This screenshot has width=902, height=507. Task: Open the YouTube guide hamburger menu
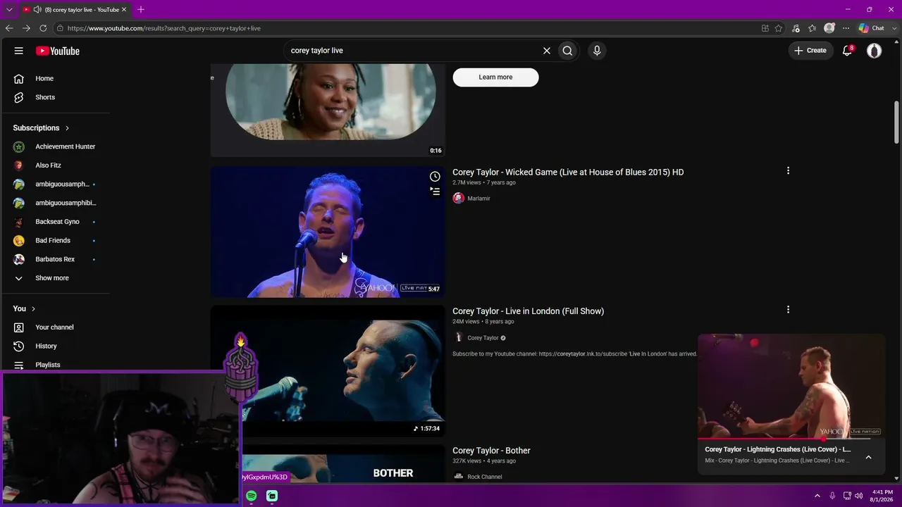point(19,51)
